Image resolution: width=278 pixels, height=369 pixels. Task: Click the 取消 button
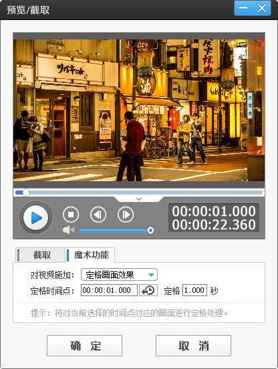[x=193, y=346]
